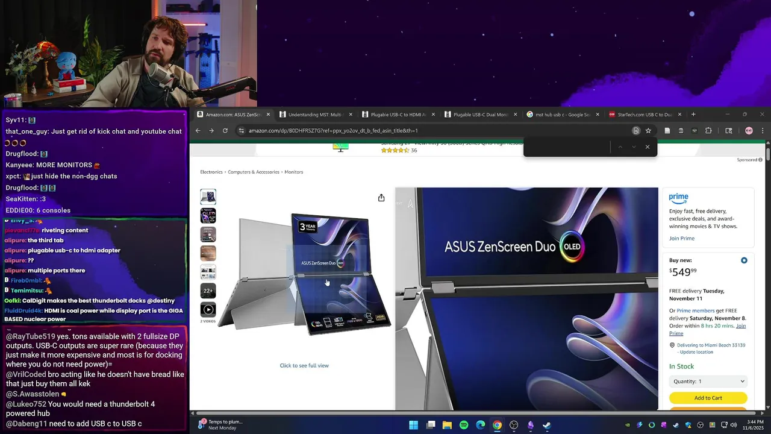
Task: Open Chrome extensions puzzle icon
Action: pos(708,130)
